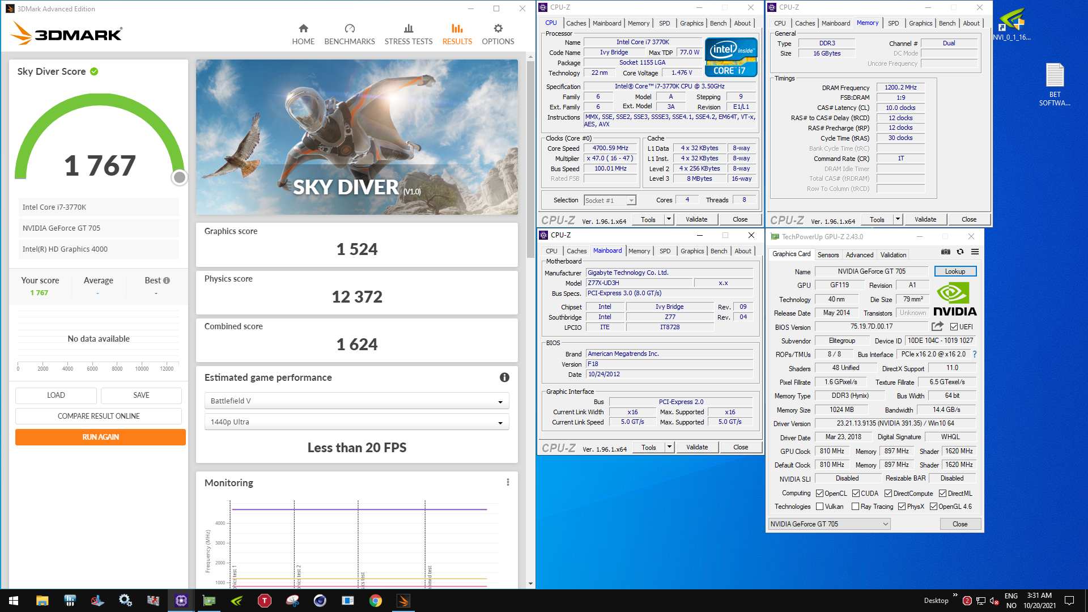Open STRESS TESTS in 3DMark
1088x612 pixels.
409,34
